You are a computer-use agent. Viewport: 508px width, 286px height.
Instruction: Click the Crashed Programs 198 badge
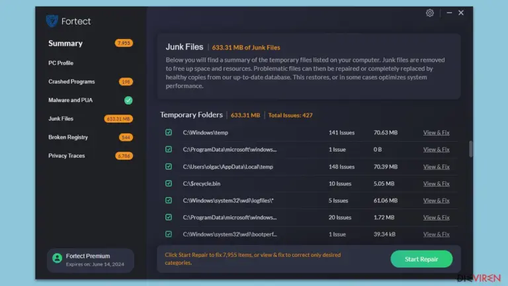click(x=126, y=81)
